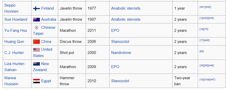Screen dimensions: 228x91
Task: Click the Egypt flag icon
Action: click(x=36, y=81)
